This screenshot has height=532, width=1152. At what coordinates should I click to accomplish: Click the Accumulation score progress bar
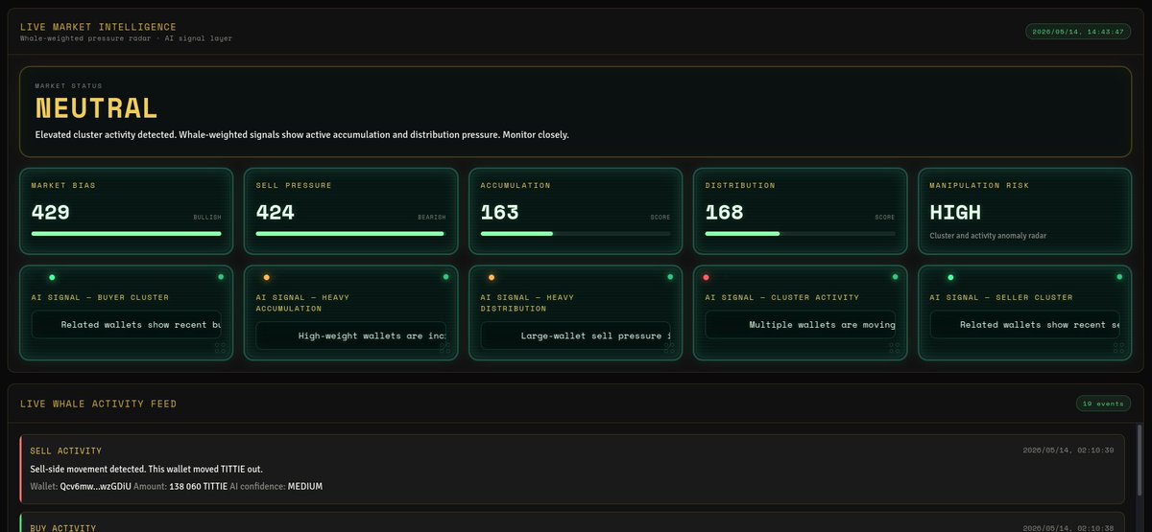tap(576, 233)
